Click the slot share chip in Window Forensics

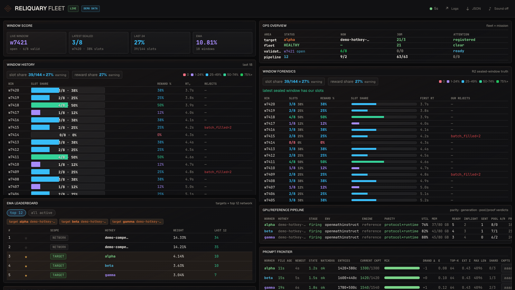tap(294, 82)
